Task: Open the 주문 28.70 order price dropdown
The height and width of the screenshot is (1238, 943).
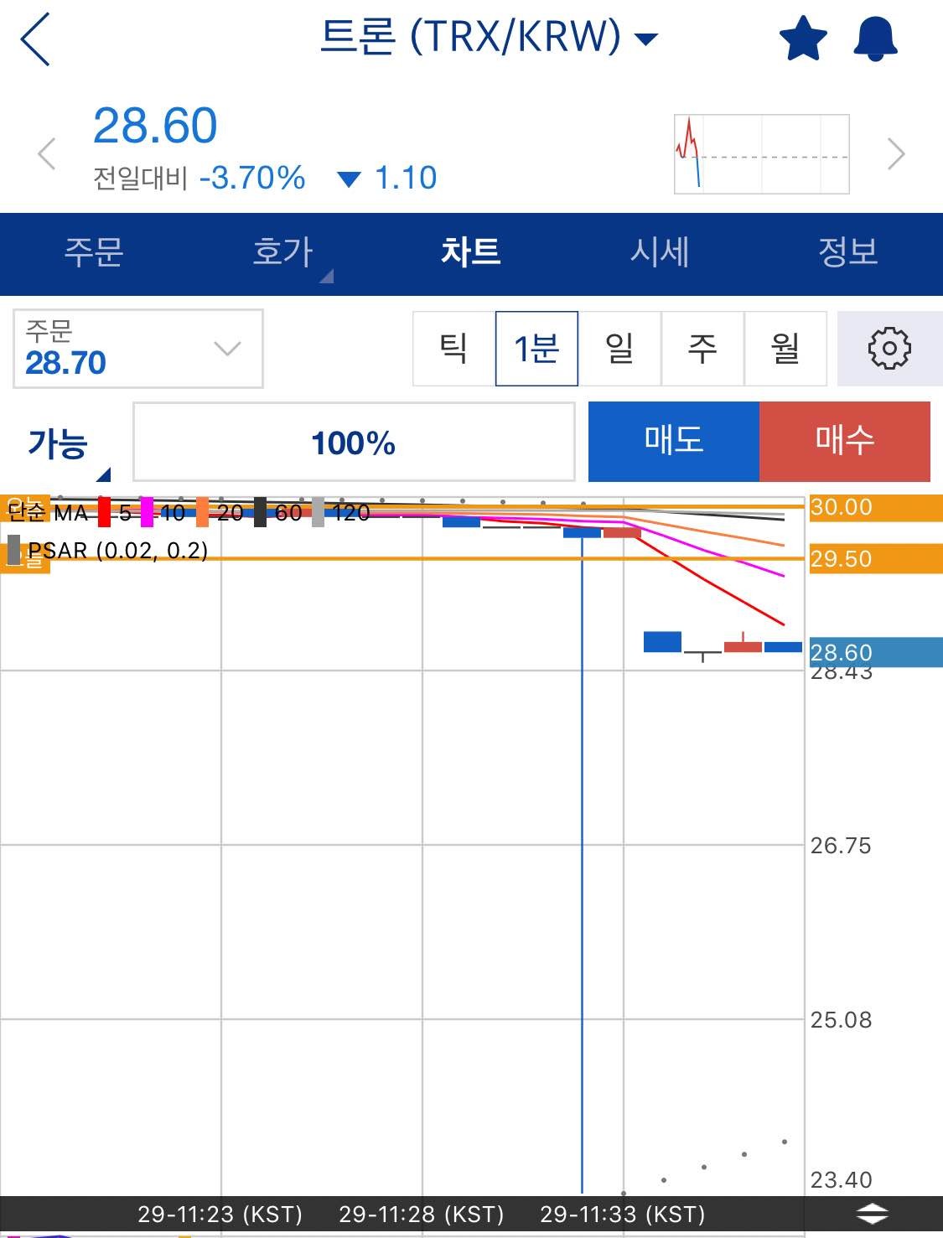Action: (x=137, y=349)
